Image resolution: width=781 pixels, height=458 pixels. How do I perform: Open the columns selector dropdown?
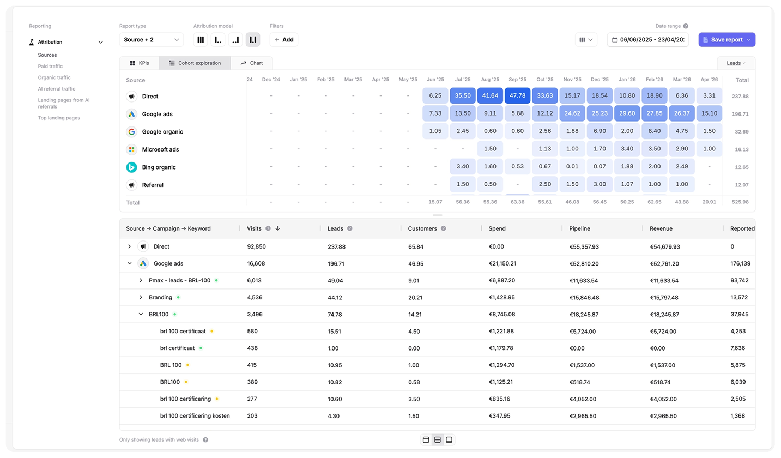click(586, 40)
